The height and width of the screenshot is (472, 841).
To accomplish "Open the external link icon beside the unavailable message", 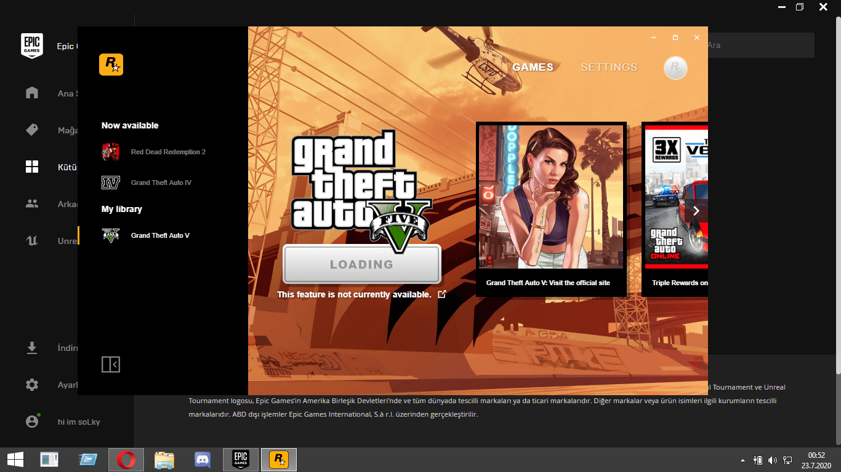I will tap(441, 294).
